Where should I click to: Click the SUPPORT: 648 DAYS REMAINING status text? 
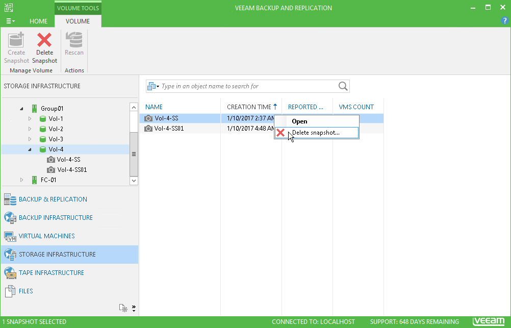tap(414, 322)
